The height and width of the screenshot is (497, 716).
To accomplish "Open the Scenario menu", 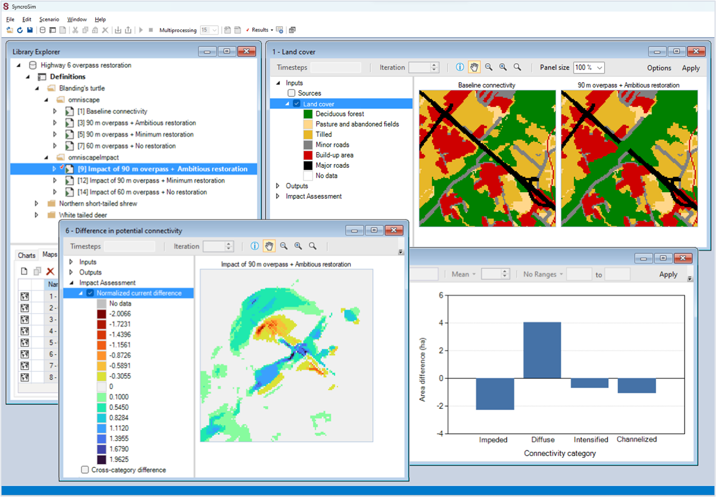I will coord(49,19).
